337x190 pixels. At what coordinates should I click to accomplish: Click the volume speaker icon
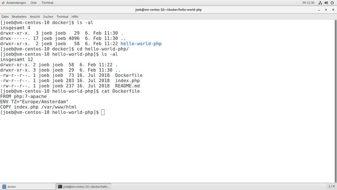point(326,3)
